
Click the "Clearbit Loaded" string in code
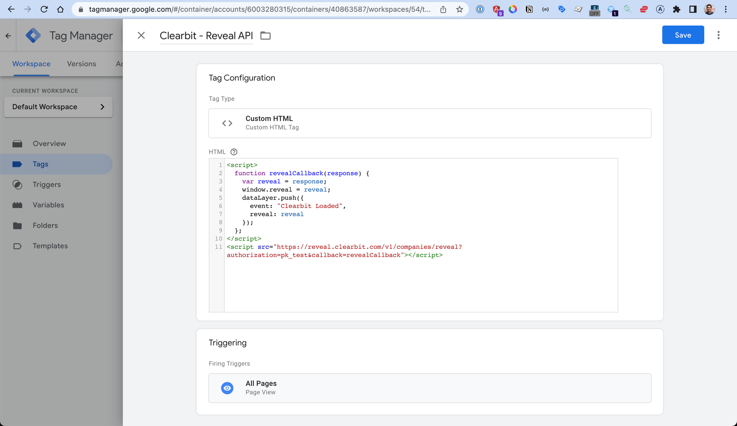point(310,206)
